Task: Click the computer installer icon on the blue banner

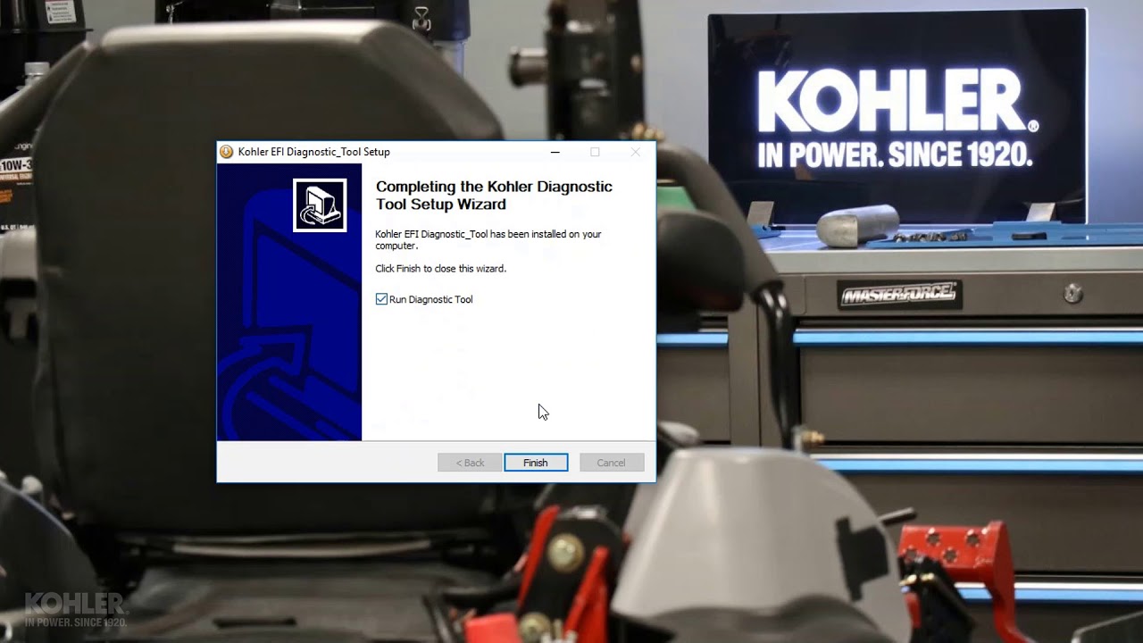Action: (x=320, y=205)
